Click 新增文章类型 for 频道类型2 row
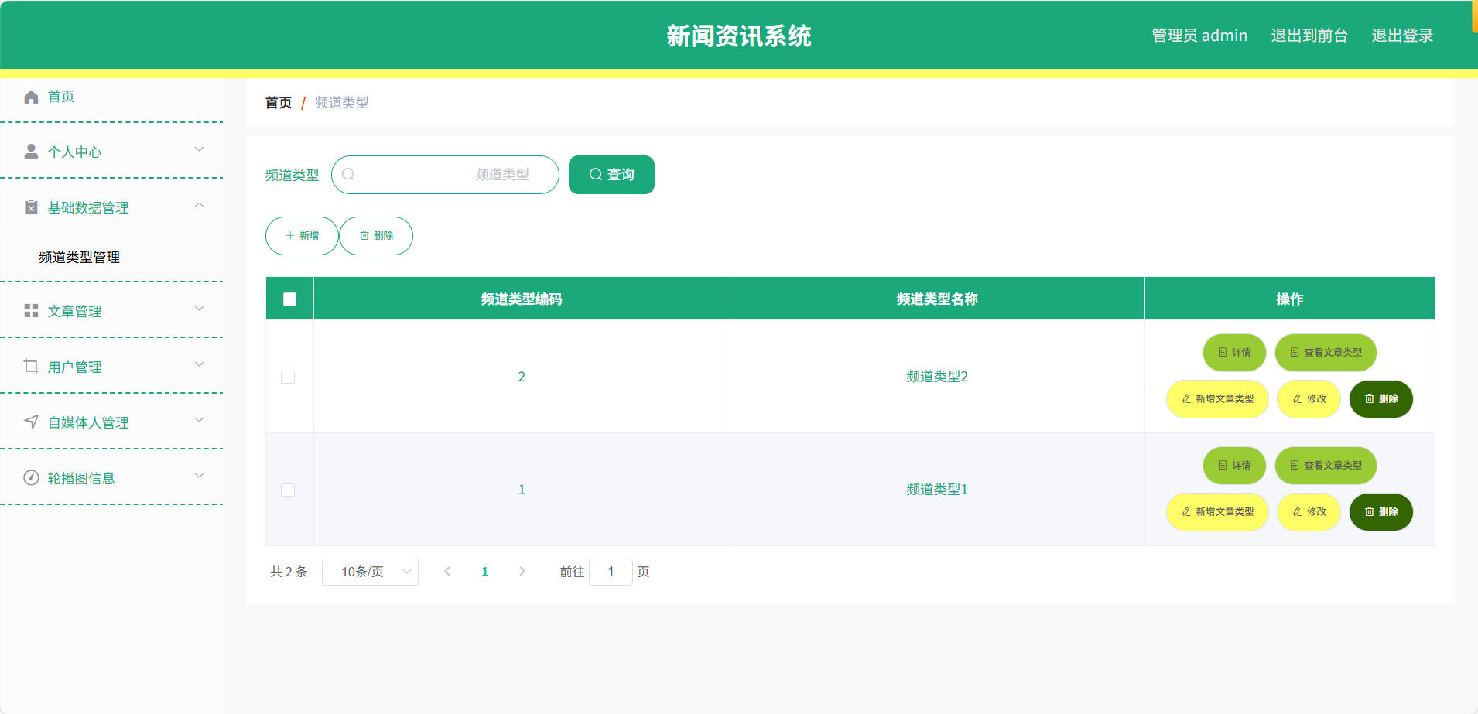Viewport: 1478px width, 714px height. point(1217,399)
